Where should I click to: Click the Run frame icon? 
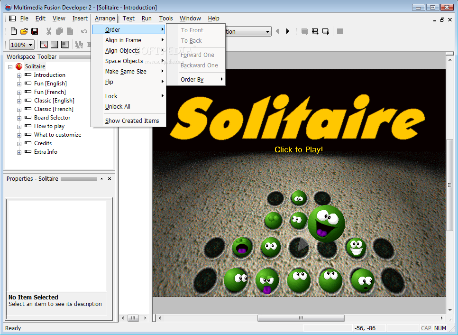[325, 31]
